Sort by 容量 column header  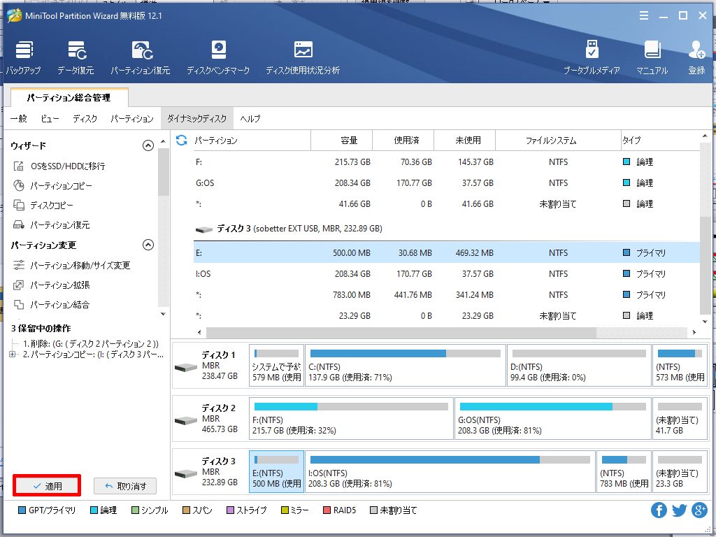tap(341, 140)
